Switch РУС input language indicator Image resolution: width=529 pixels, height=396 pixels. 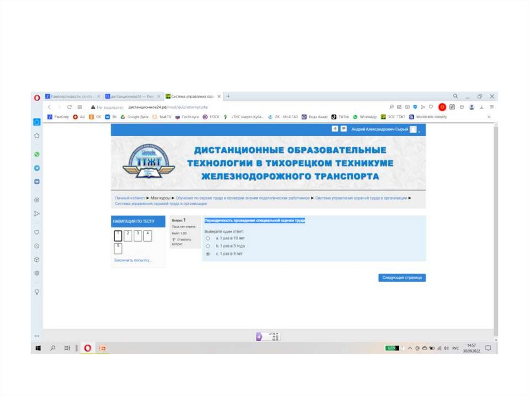coord(456,348)
